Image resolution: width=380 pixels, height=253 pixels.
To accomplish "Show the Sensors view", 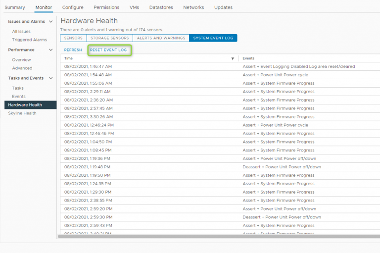I will click(x=73, y=38).
